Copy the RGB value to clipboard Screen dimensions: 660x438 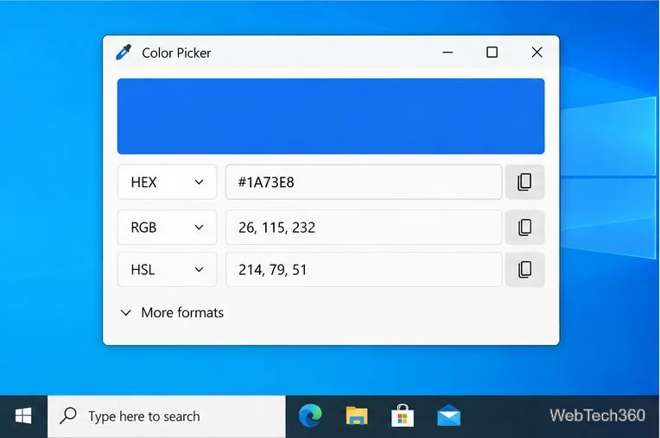coord(524,227)
